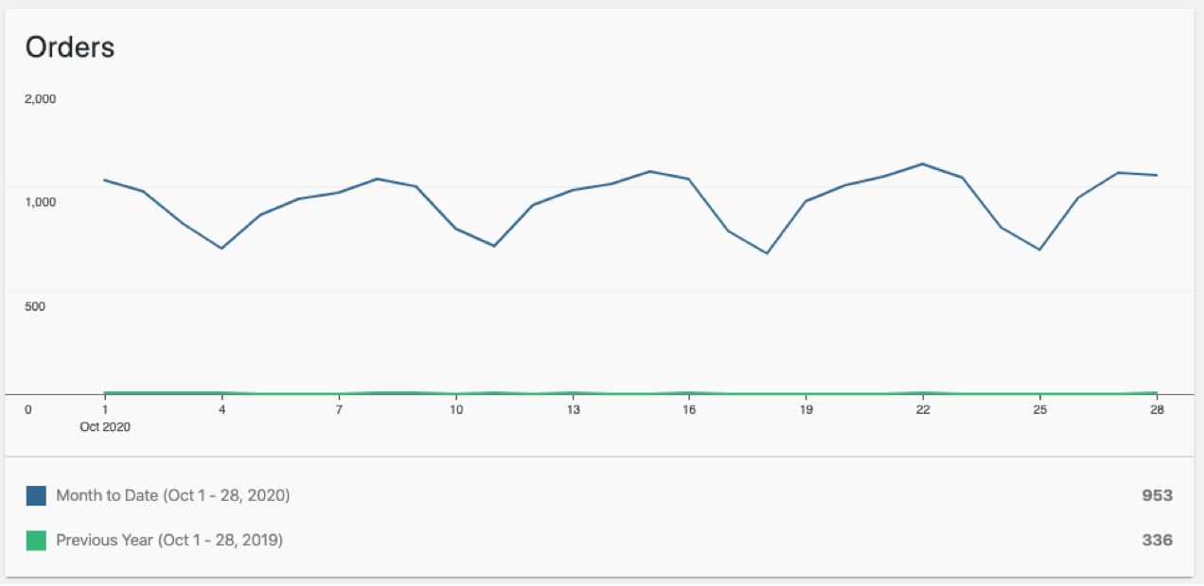1204x586 pixels.
Task: Choose day 28 on the date axis
Action: [x=1157, y=409]
